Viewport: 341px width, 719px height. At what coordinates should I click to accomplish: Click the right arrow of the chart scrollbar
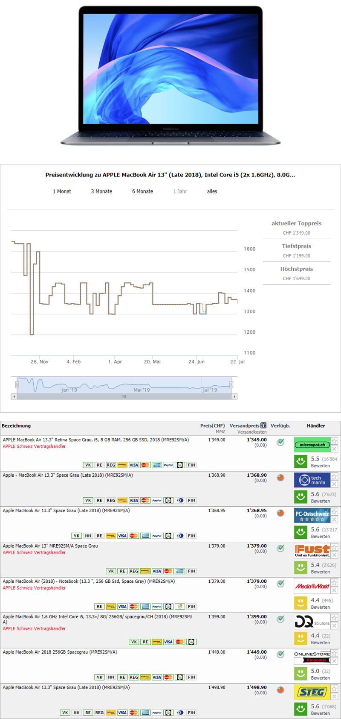point(234,396)
